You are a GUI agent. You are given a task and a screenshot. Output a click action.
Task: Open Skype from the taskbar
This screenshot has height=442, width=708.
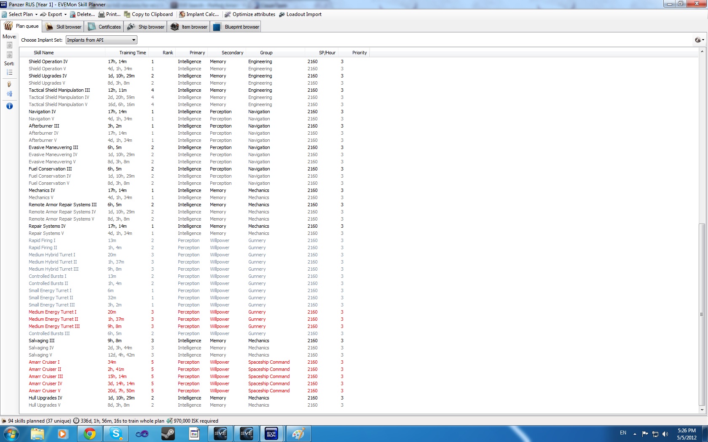(115, 434)
